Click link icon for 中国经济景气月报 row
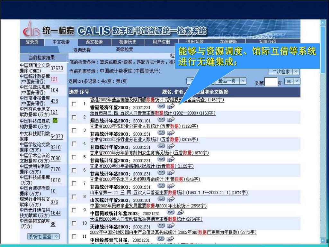The image size is (329, 247). [160, 238]
